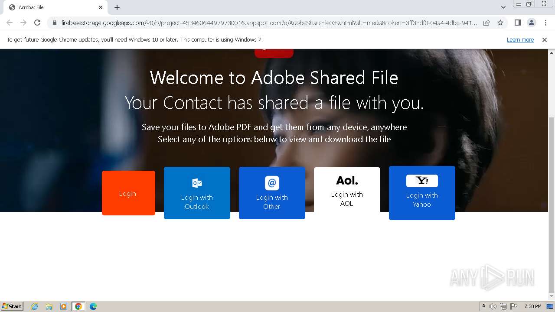Open File Explorer from taskbar
The height and width of the screenshot is (312, 555).
tap(49, 306)
